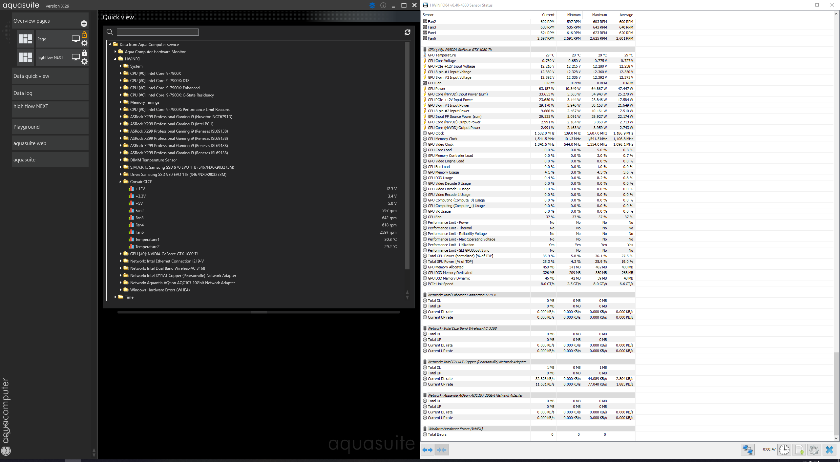Screen dimensions: 840x462
Task: Expand the GPU NVIDIA GeForce GTX 1080 Ti node
Action: (x=120, y=254)
